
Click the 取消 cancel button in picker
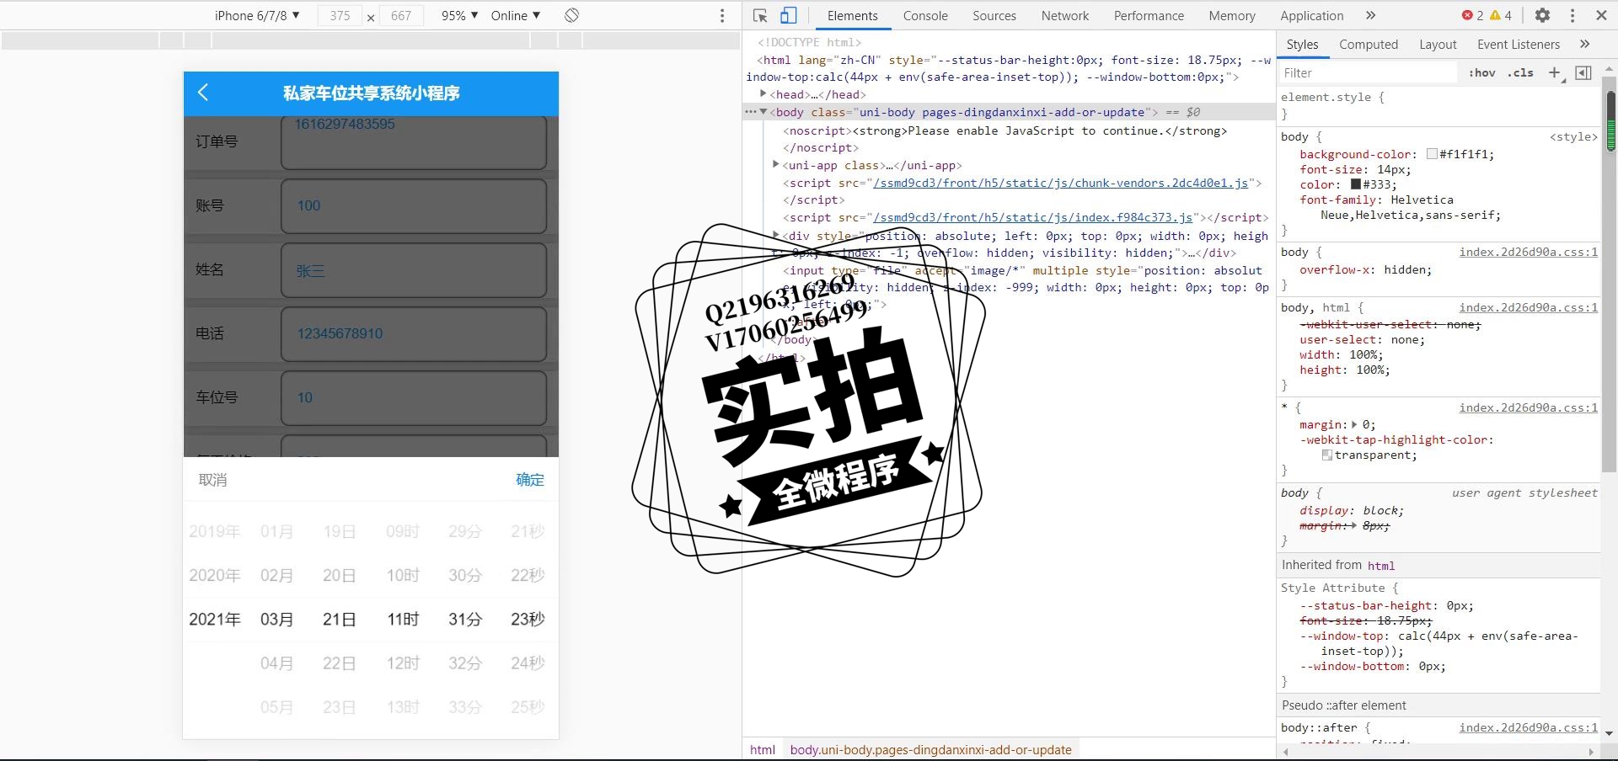click(x=212, y=480)
